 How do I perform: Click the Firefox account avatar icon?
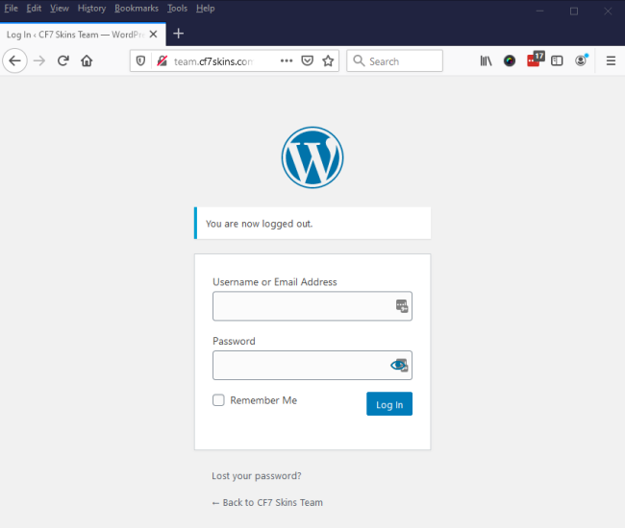click(x=581, y=60)
